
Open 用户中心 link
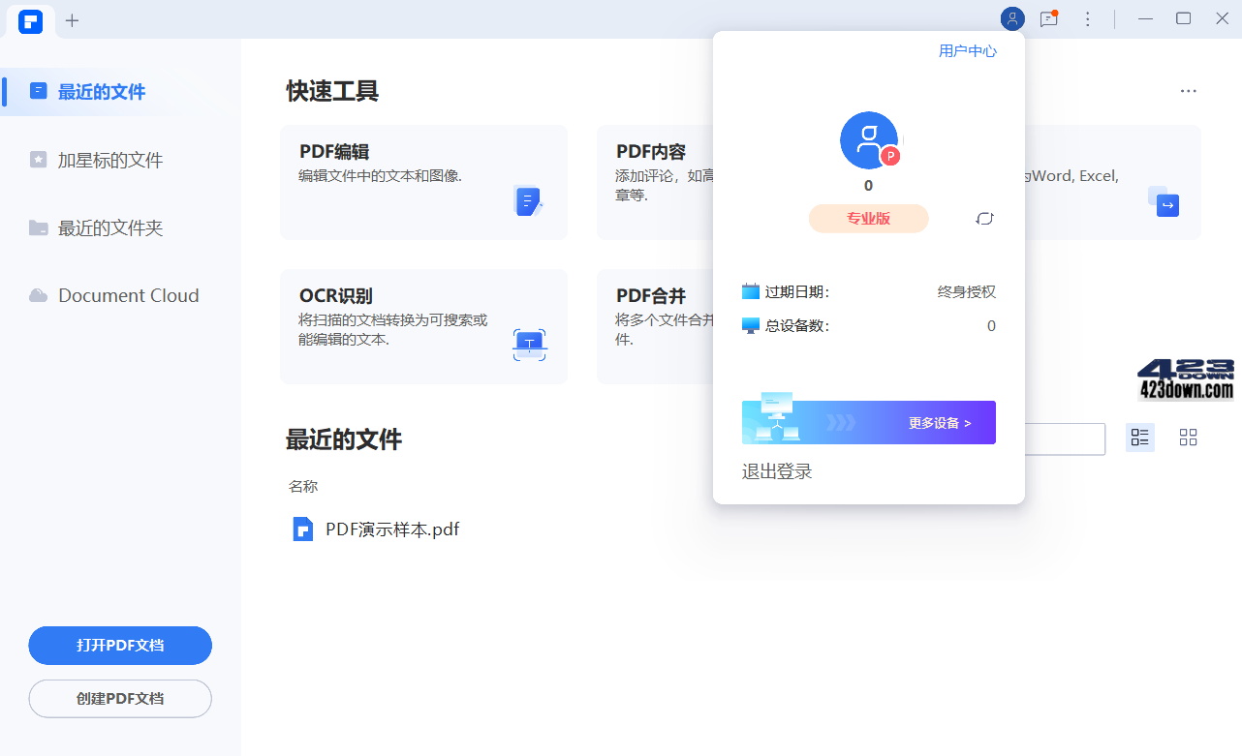(x=968, y=50)
